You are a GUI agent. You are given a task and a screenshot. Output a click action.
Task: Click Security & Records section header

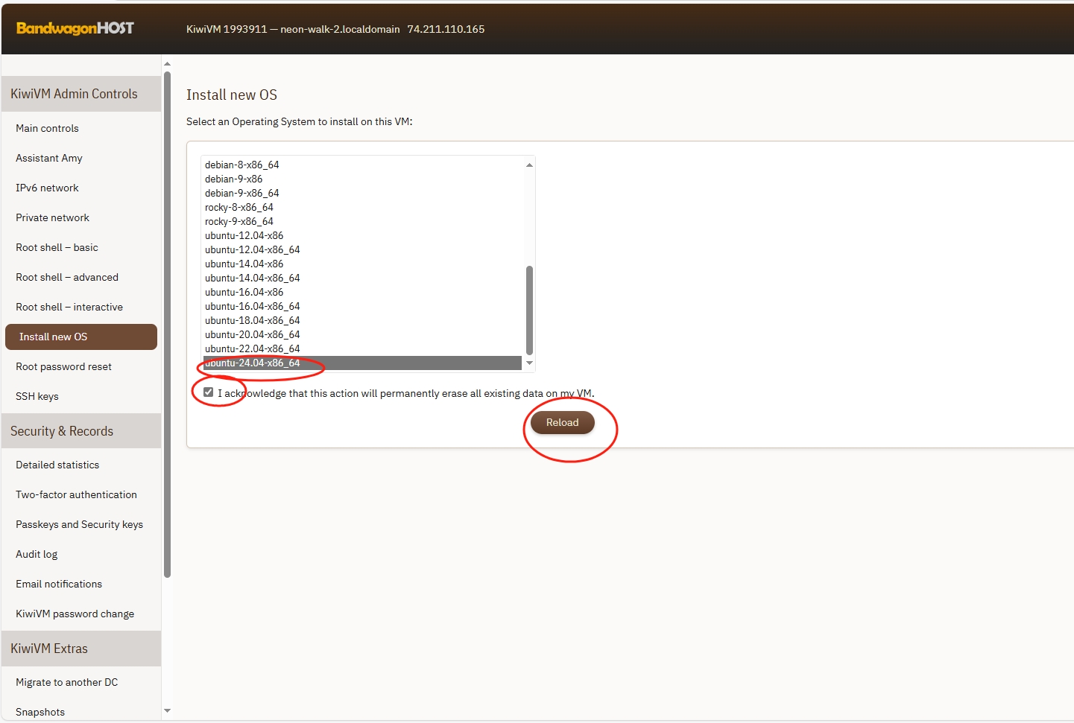click(x=81, y=431)
